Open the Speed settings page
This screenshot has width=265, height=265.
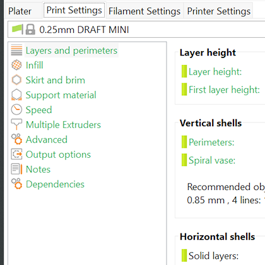coord(38,110)
